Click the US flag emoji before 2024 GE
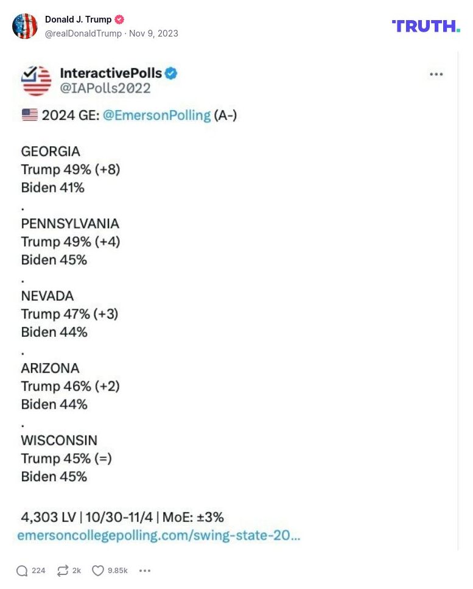The image size is (473, 589). tap(29, 115)
